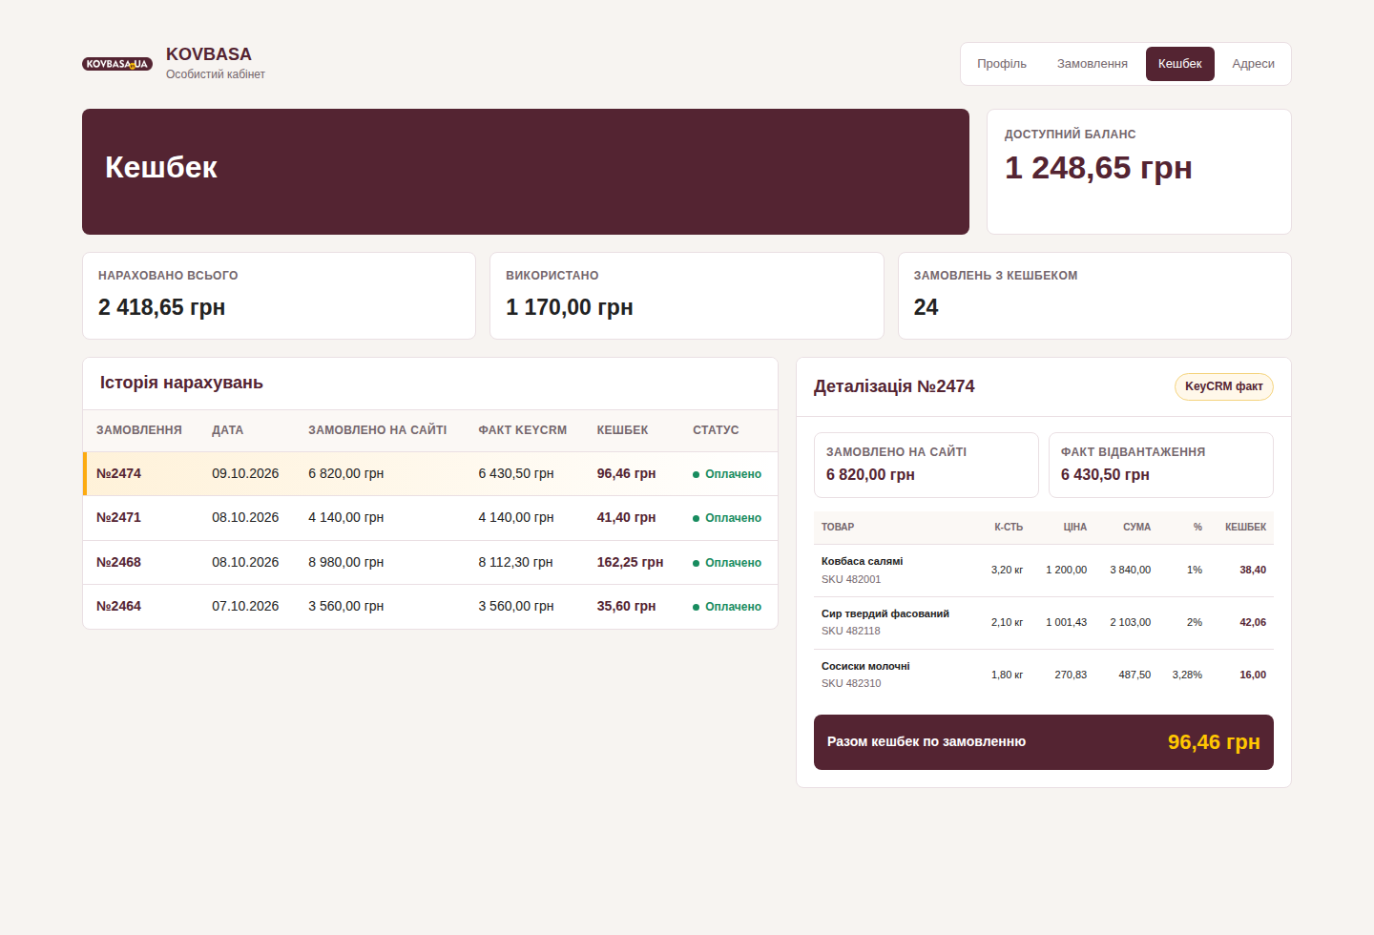Click the 162,25 грн cashback value

point(630,563)
